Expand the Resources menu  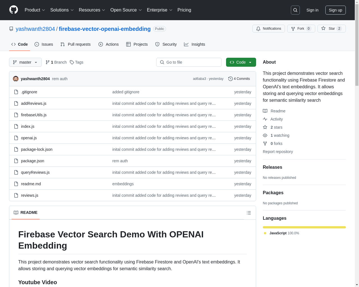pos(92,10)
